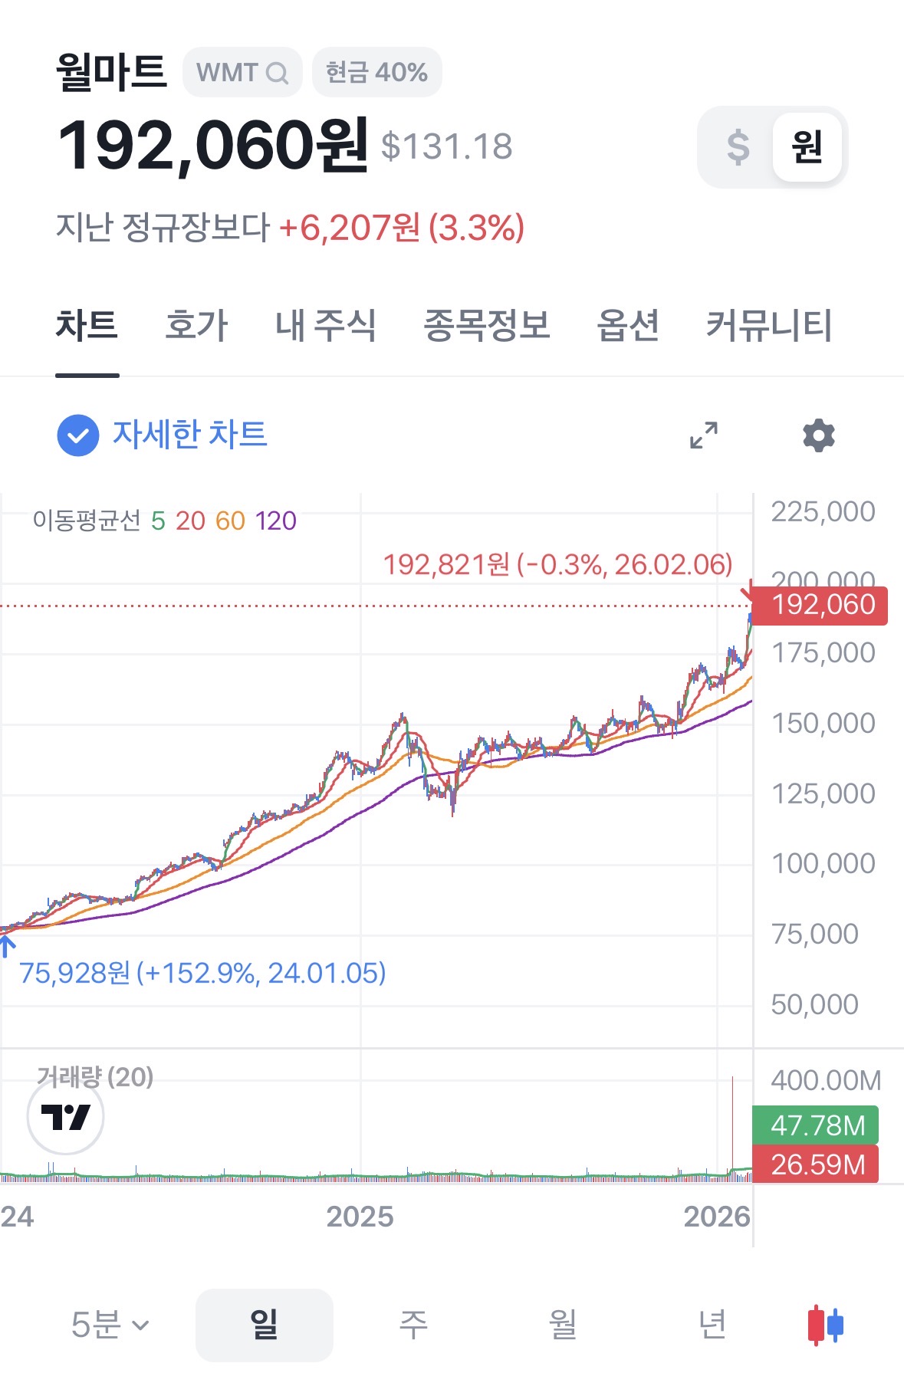Expand chart to fullscreen view
The height and width of the screenshot is (1373, 904).
(x=703, y=435)
